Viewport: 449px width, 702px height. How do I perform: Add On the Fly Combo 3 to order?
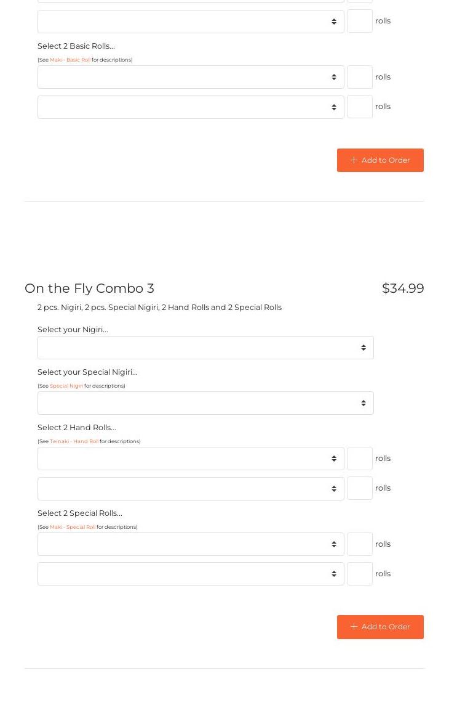tap(380, 627)
